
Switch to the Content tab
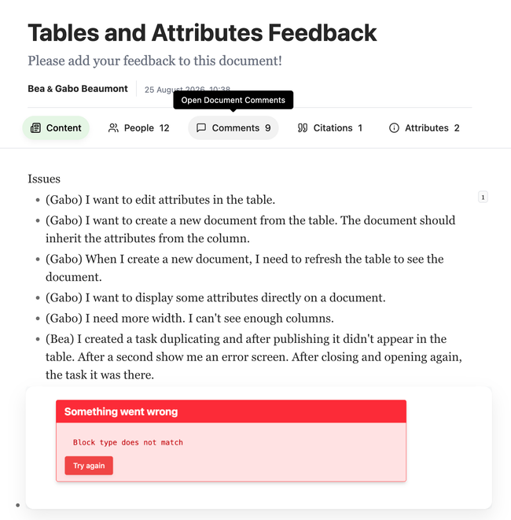[56, 128]
